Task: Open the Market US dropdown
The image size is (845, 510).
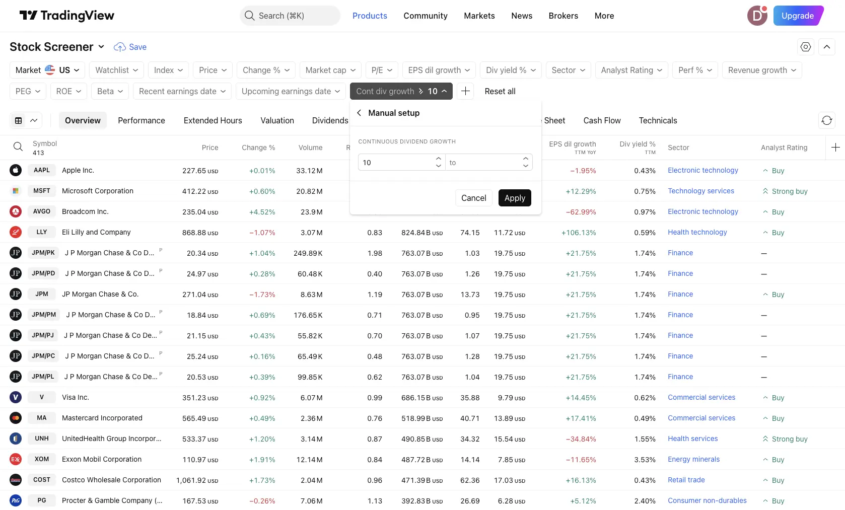Action: point(47,70)
